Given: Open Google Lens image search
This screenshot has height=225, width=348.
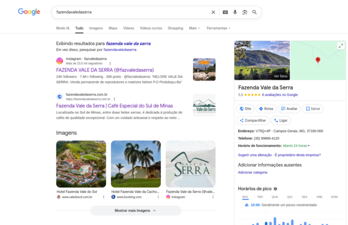Looking at the screenshot, I should 244,12.
